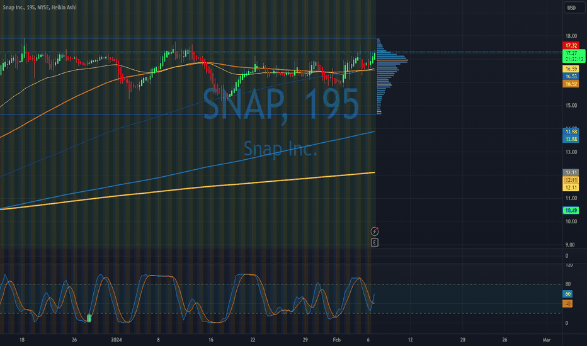The image size is (587, 346).
Task: Click the 22 date label on time axis
Action: (x=253, y=340)
